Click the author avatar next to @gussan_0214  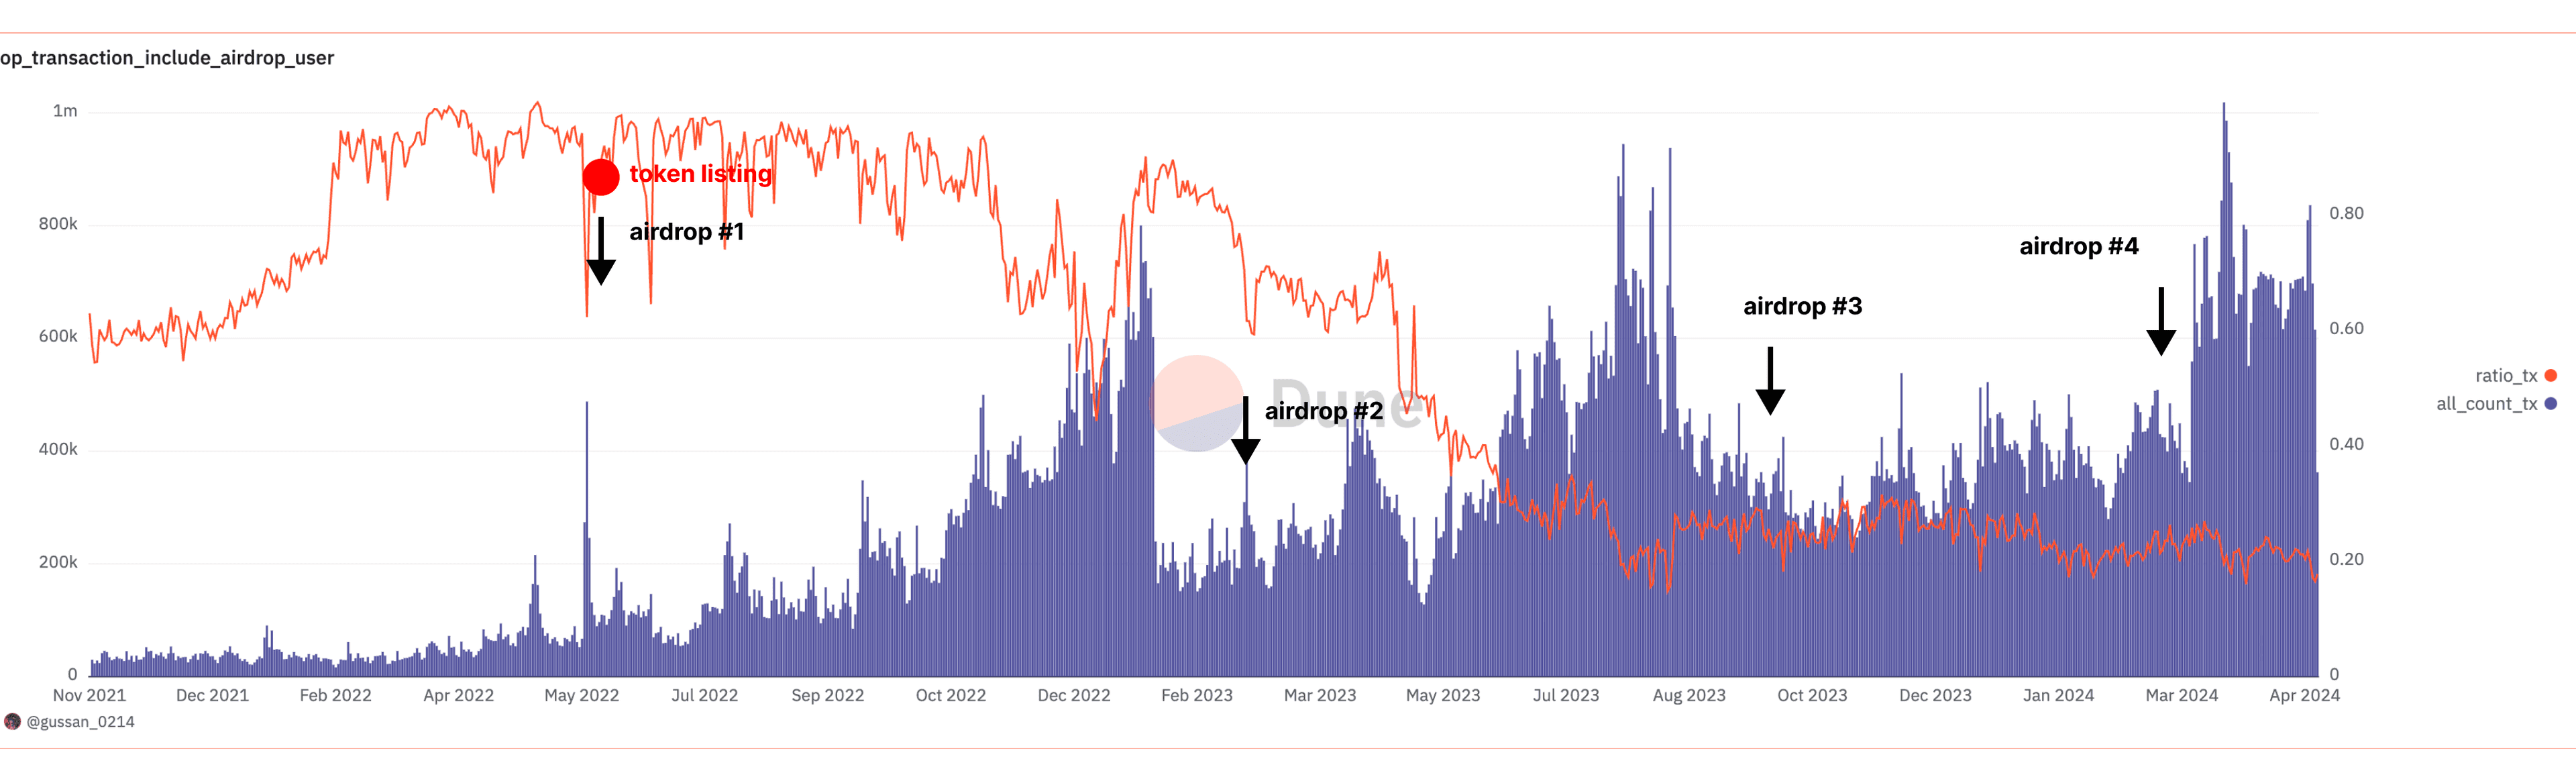coord(12,722)
